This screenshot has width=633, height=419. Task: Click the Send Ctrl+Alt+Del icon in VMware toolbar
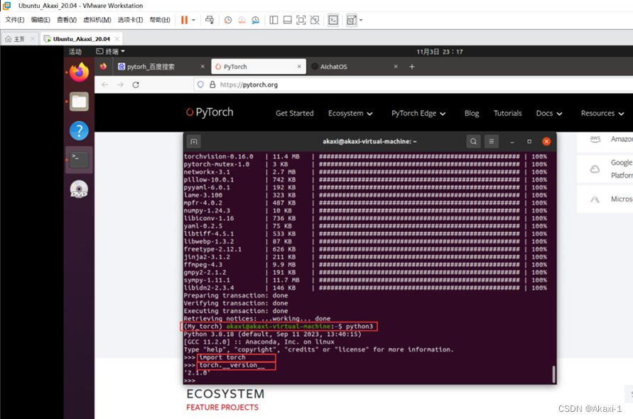click(x=210, y=20)
